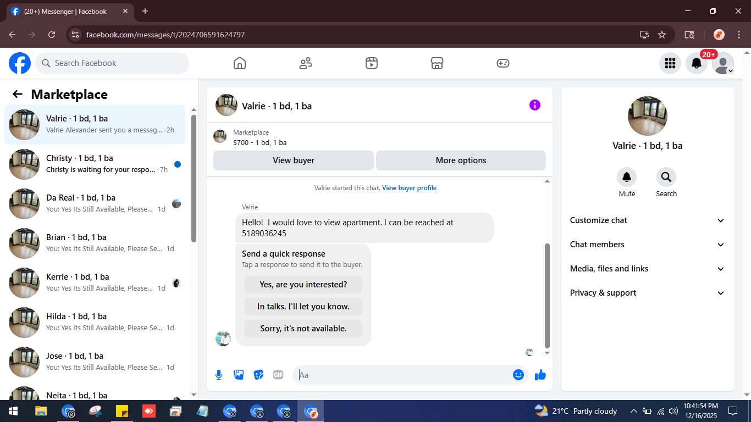751x422 pixels.
Task: Open the Valrie conversation in the list
Action: (x=95, y=125)
